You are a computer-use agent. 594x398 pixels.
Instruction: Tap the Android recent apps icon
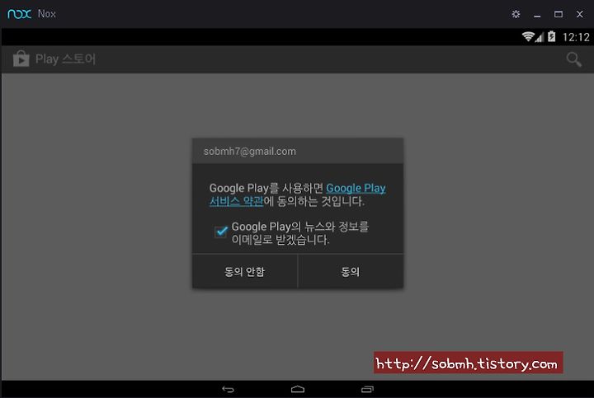[367, 389]
